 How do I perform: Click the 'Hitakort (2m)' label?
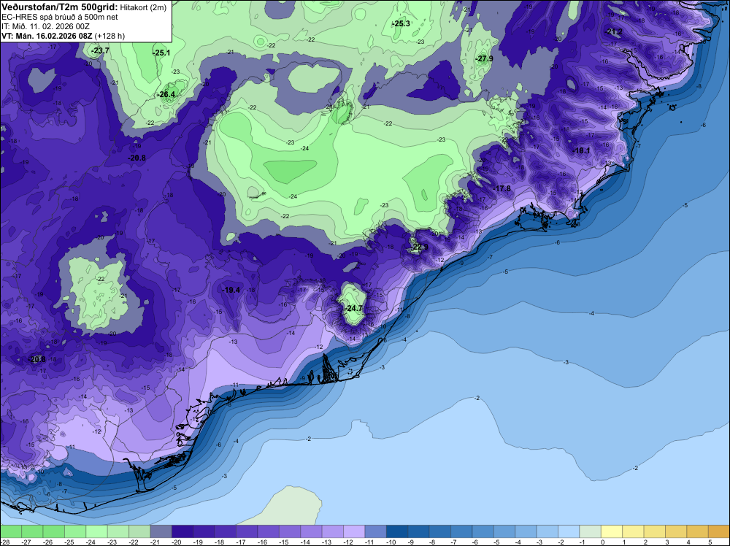click(x=143, y=7)
